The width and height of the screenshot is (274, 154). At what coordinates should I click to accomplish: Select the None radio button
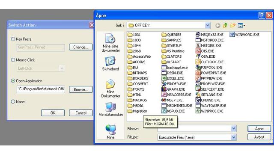pyautogui.click(x=13, y=102)
